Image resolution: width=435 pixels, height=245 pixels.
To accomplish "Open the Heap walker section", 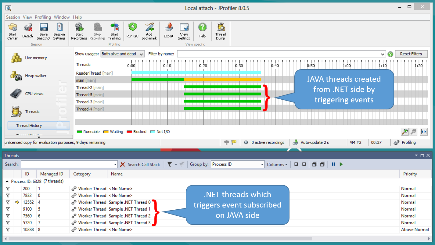I will [28, 76].
